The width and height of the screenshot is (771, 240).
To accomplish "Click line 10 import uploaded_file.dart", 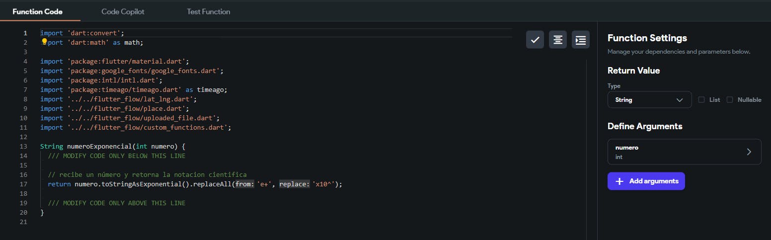I will click(x=130, y=118).
